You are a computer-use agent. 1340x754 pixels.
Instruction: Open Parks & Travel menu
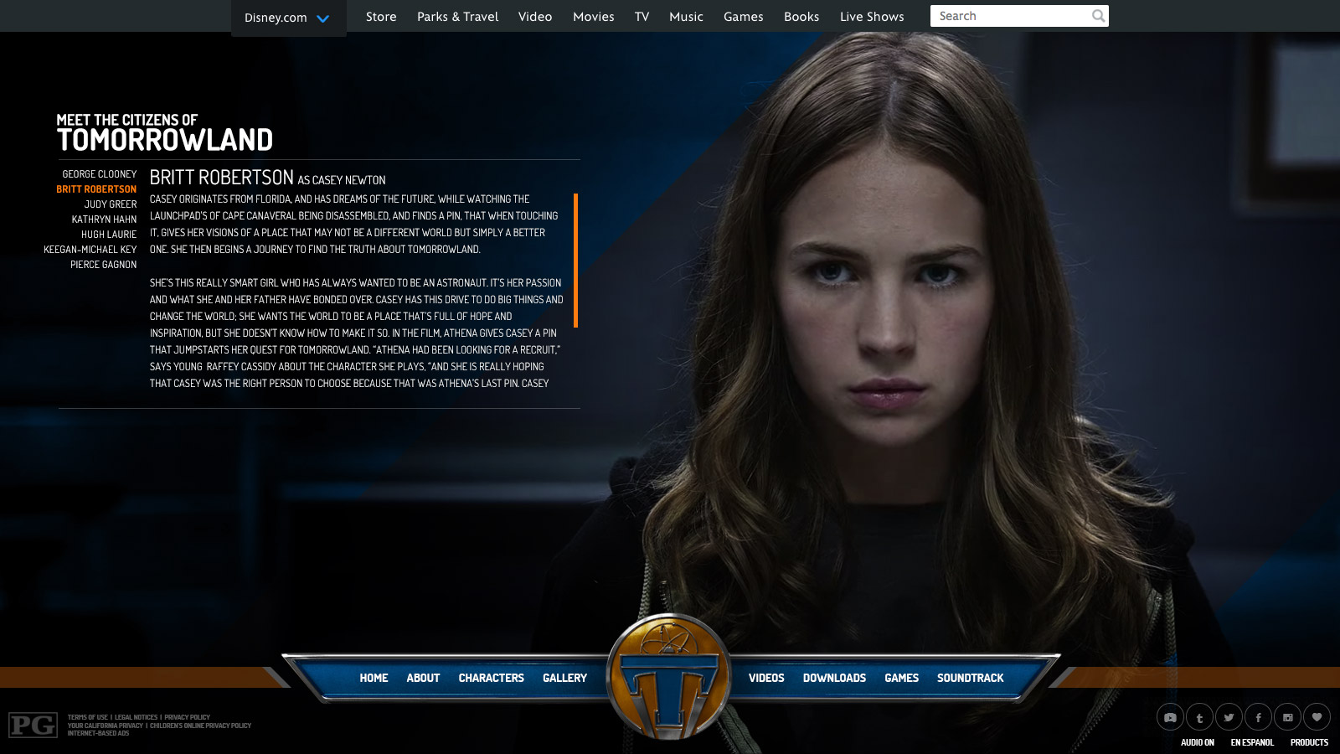[x=457, y=17]
